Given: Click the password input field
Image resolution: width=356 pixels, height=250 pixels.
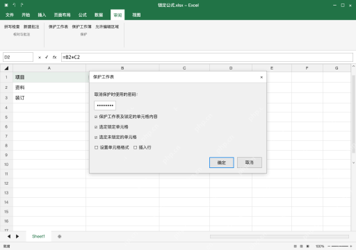Looking at the screenshot, I should point(105,106).
